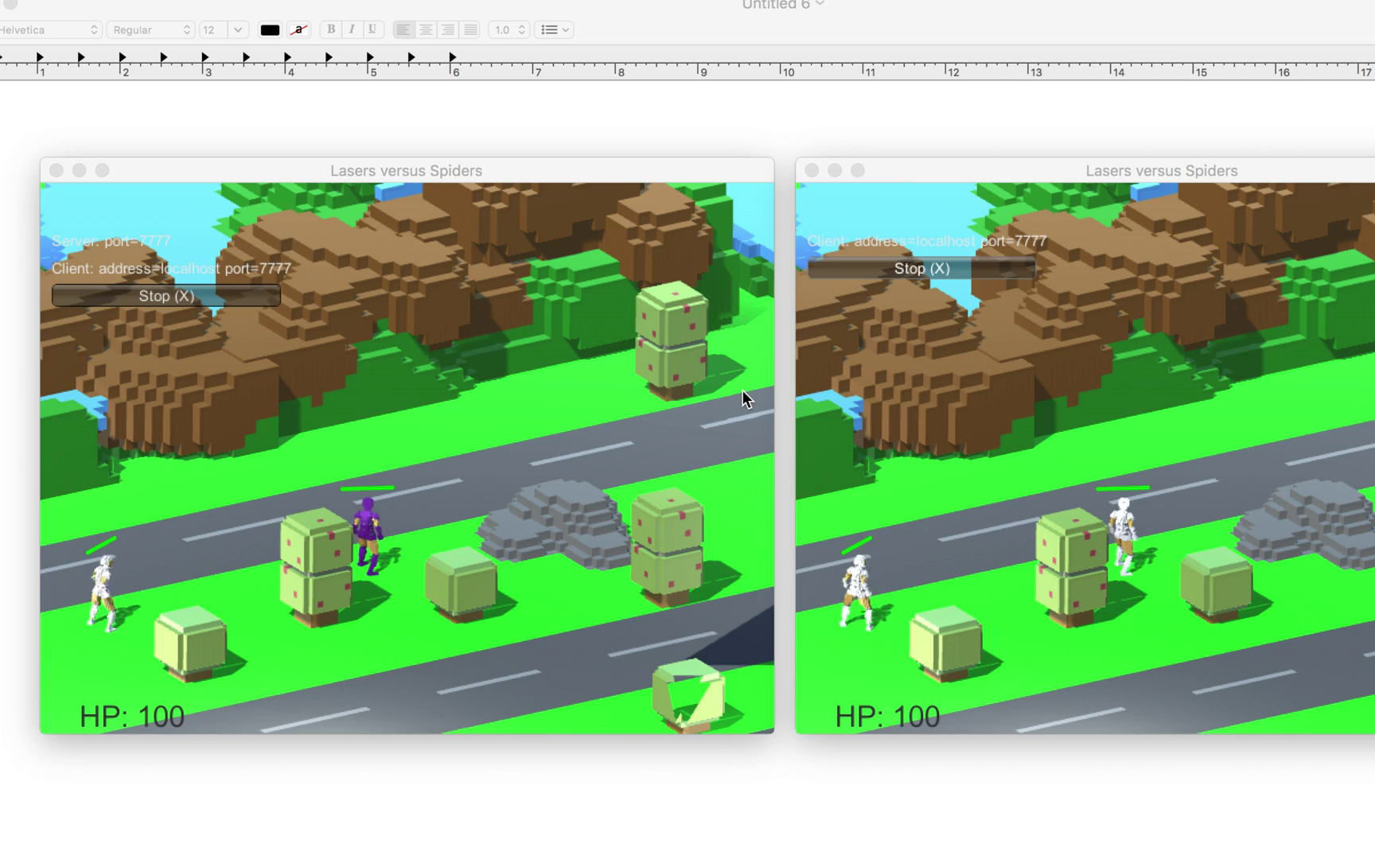The height and width of the screenshot is (859, 1375).
Task: Open the list bullets and numbering dropdown
Action: click(555, 29)
